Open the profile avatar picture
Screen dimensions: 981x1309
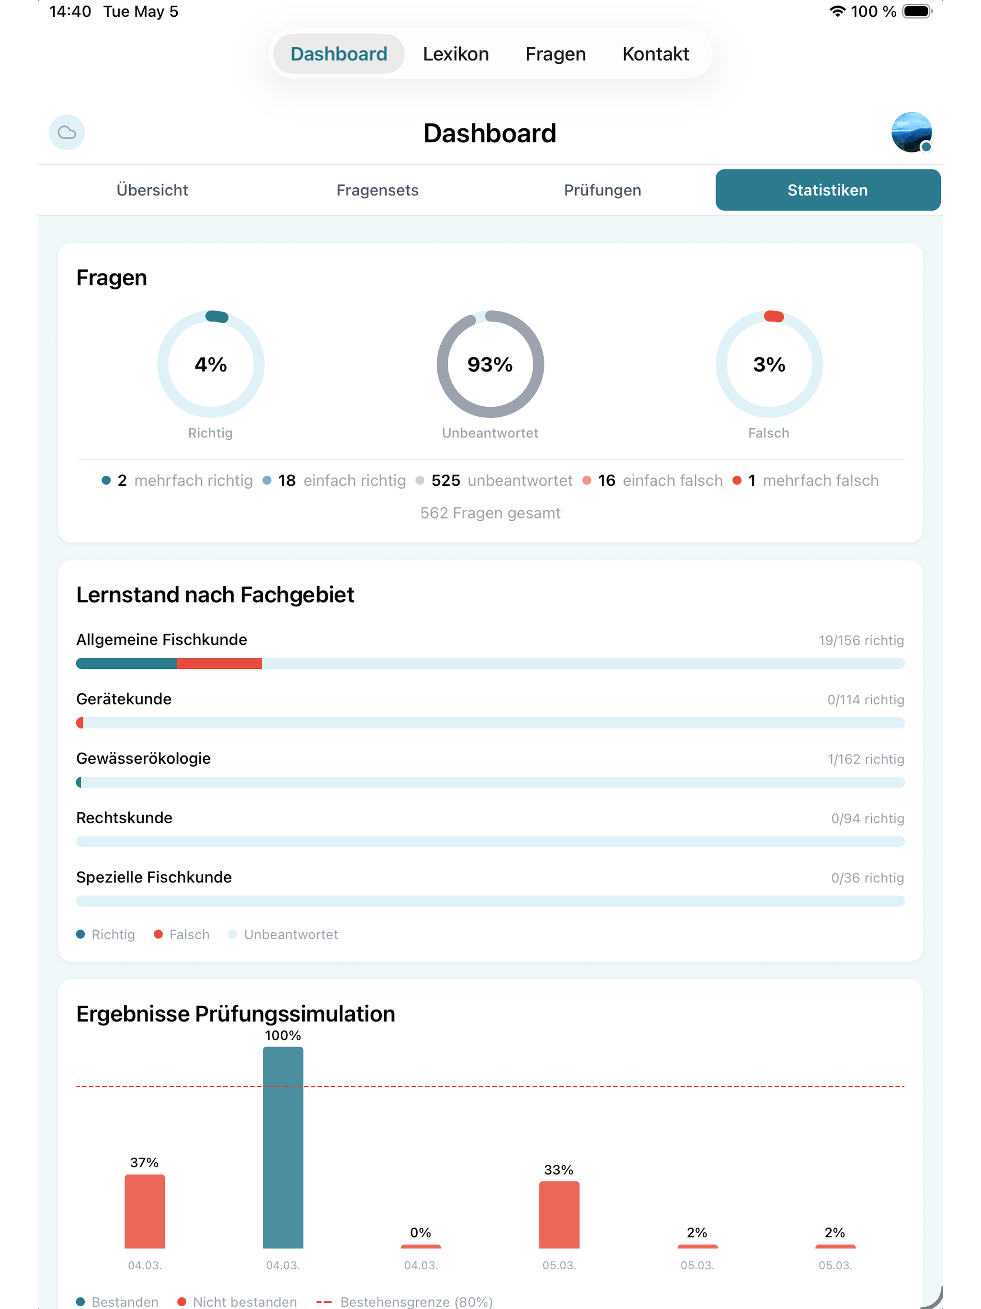click(911, 132)
